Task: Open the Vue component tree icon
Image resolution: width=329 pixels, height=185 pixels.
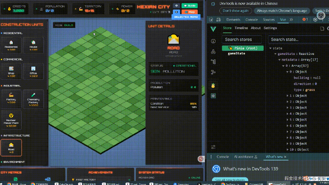Action: pyautogui.click(x=213, y=62)
